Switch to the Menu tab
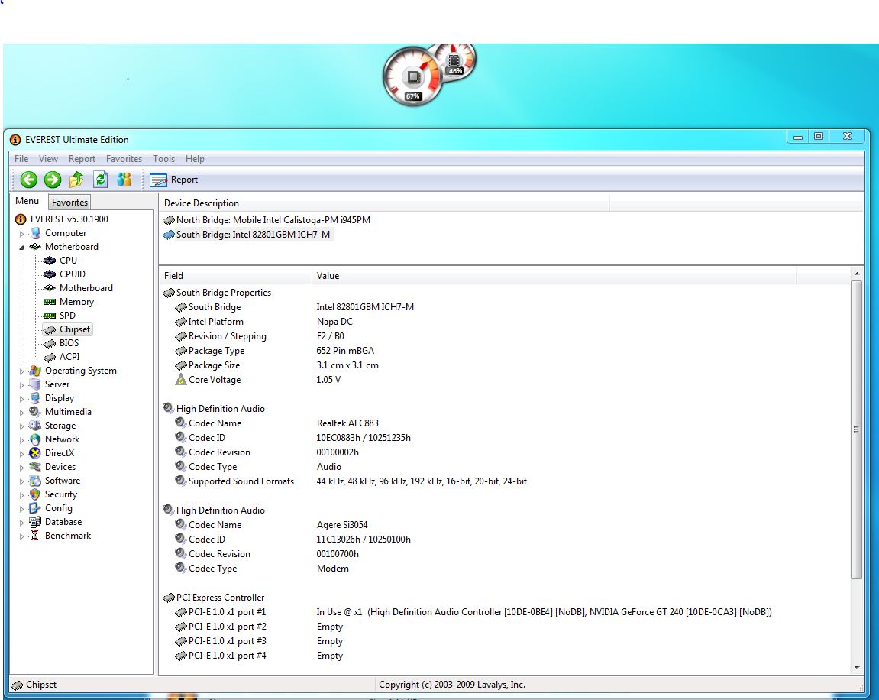 [27, 201]
